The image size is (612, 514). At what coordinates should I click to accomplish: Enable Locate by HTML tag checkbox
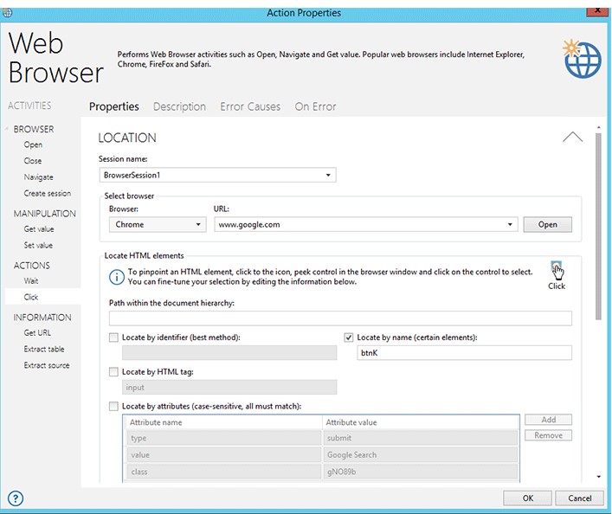coord(113,371)
